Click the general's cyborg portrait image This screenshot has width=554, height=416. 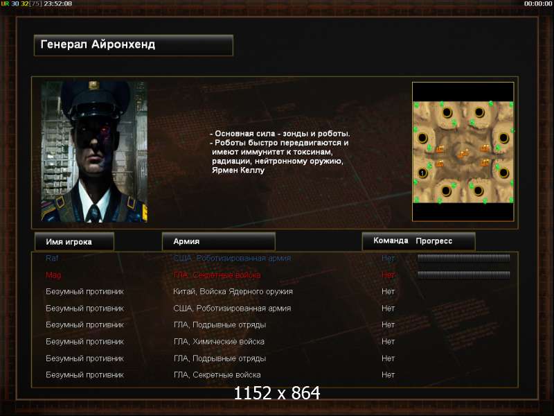[94, 151]
